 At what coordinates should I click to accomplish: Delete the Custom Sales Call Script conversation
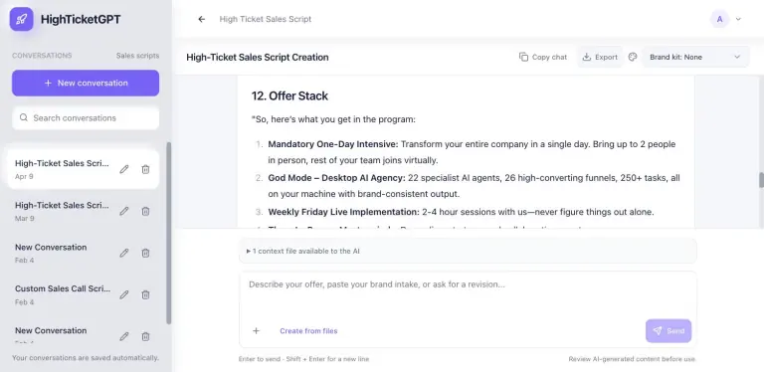145,294
